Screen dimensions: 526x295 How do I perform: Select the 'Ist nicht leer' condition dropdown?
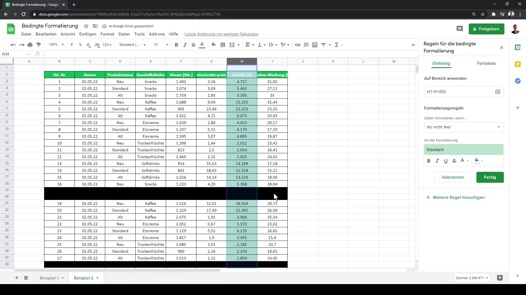[x=464, y=126]
